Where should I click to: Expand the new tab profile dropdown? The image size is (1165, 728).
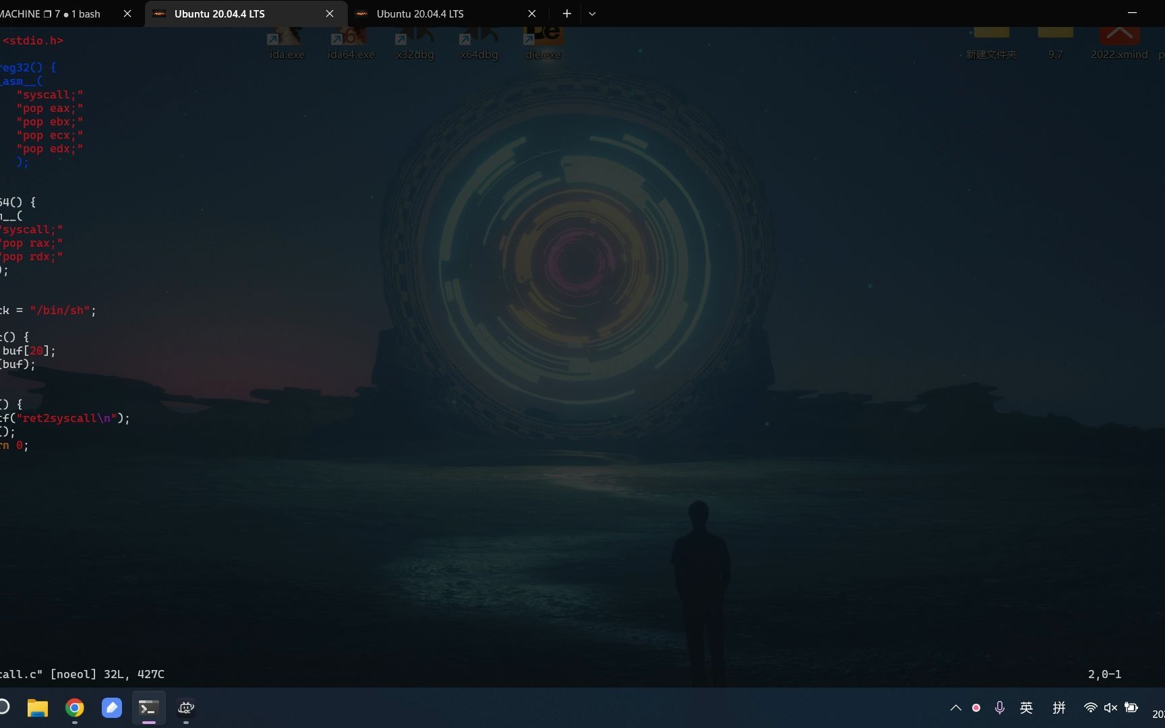592,13
